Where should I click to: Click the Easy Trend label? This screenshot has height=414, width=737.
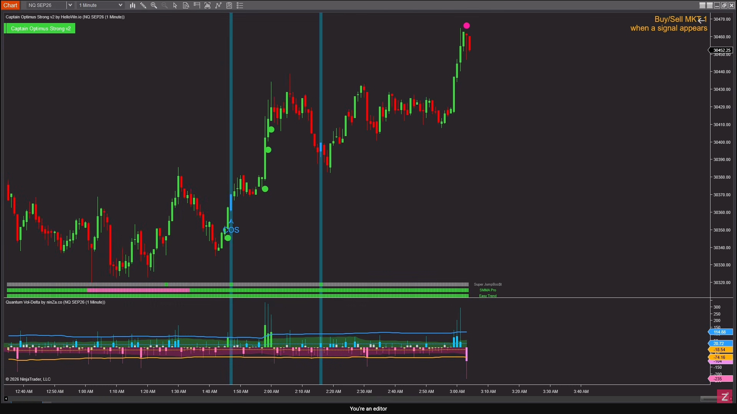pos(488,296)
